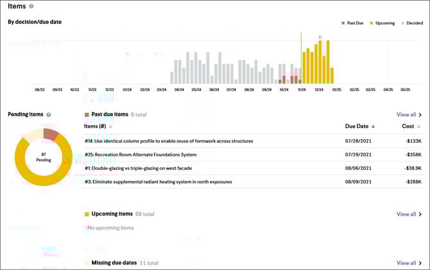Image resolution: width=430 pixels, height=270 pixels.
Task: Click the chevron arrow beside Past due View all
Action: point(420,115)
